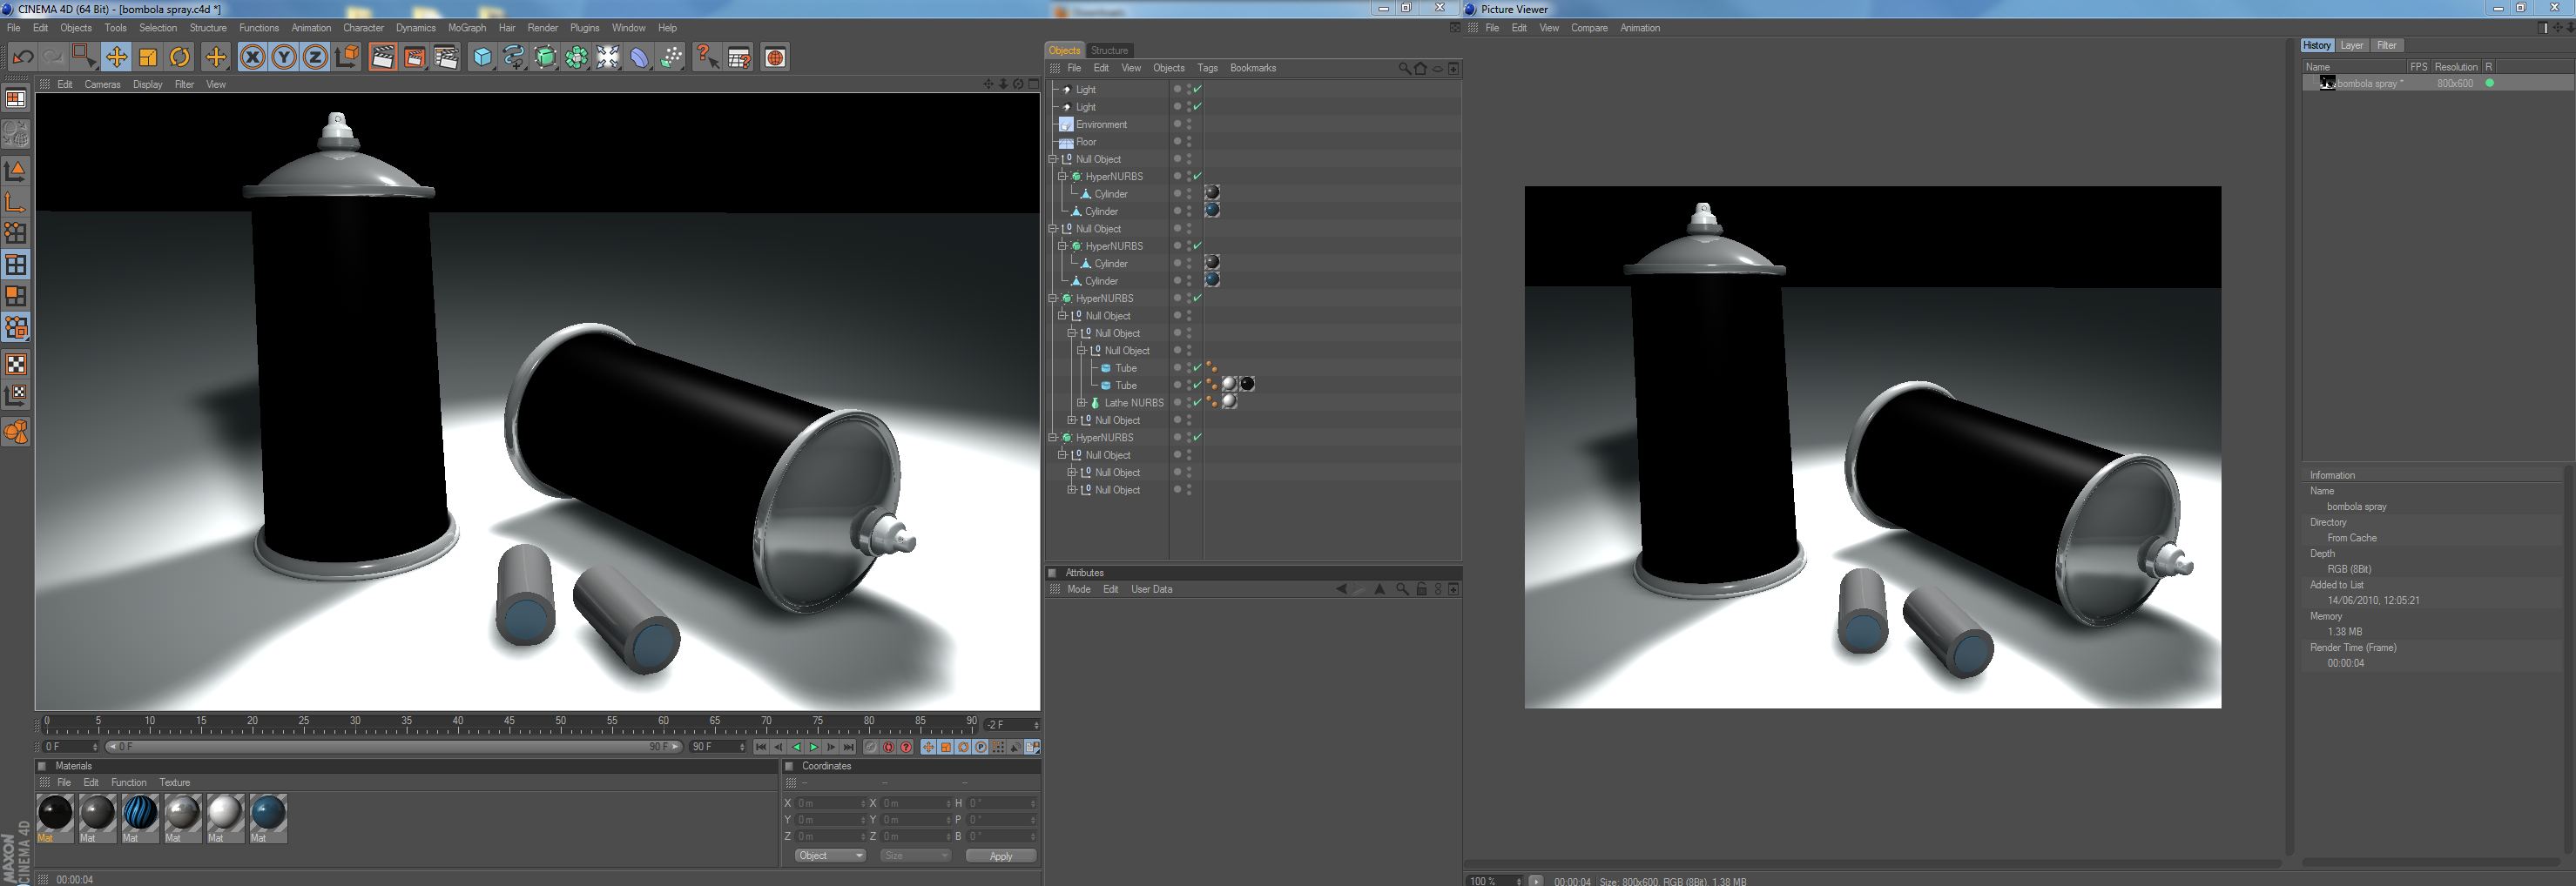
Task: Play the animation forward
Action: (x=814, y=747)
